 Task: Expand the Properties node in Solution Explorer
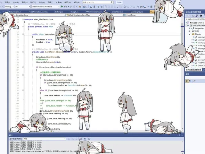(189, 28)
